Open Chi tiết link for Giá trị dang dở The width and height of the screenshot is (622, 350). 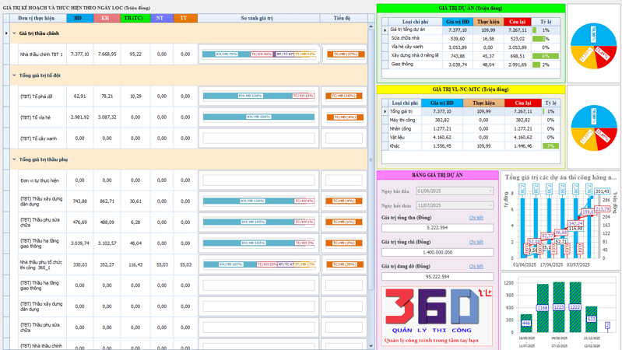click(x=476, y=266)
